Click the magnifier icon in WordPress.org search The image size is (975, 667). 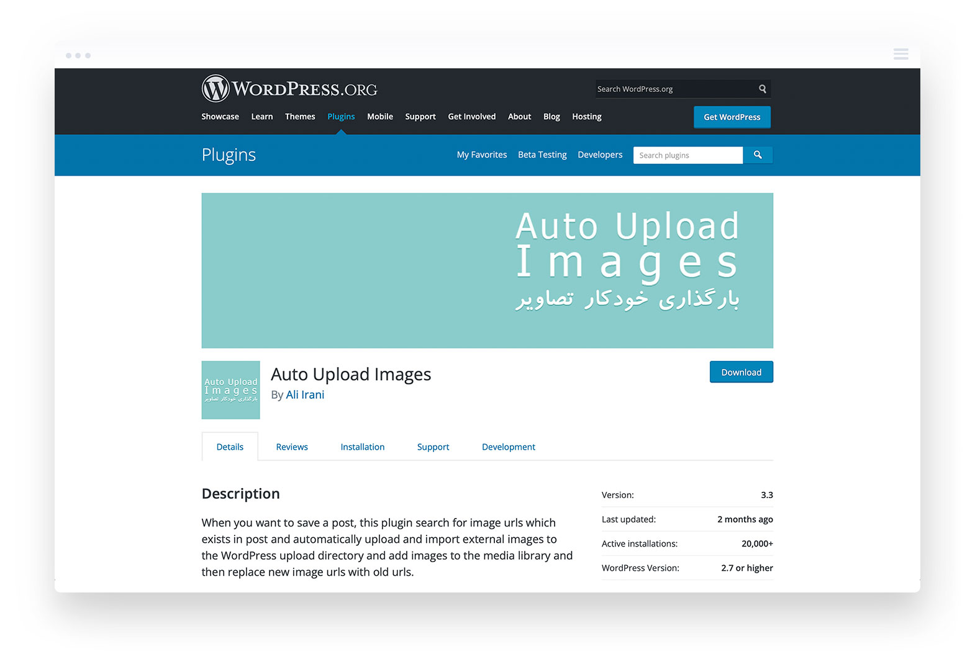point(763,89)
